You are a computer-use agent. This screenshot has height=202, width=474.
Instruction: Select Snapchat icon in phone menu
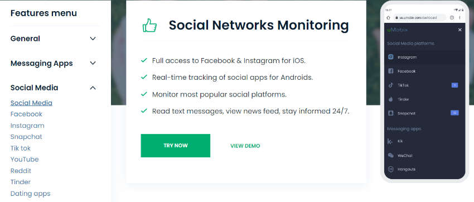click(x=390, y=113)
